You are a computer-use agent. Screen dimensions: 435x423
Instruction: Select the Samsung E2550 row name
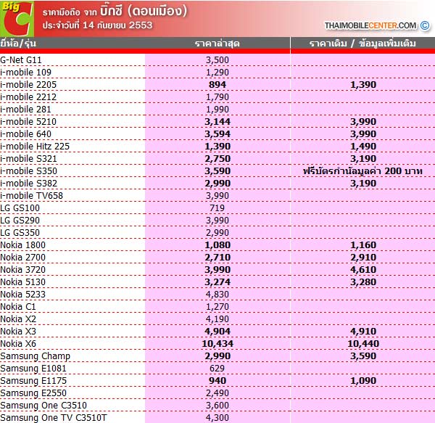click(33, 393)
